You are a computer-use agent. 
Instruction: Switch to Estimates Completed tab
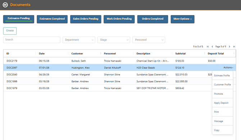52,19
